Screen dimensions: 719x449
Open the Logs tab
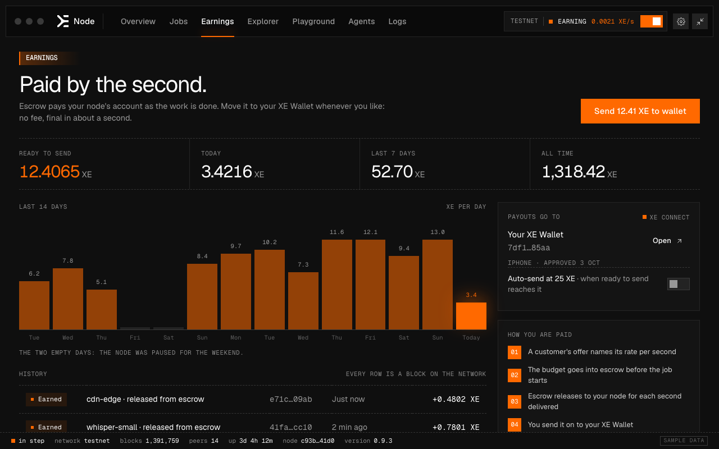397,21
